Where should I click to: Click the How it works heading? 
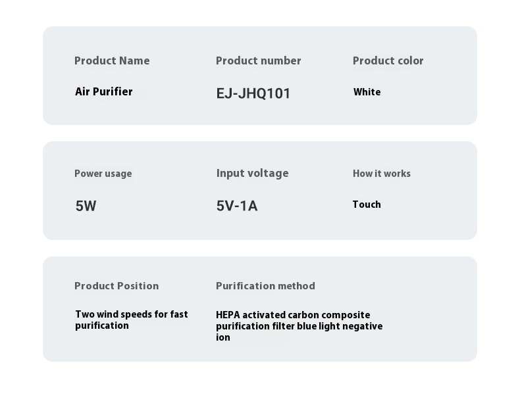tap(382, 174)
